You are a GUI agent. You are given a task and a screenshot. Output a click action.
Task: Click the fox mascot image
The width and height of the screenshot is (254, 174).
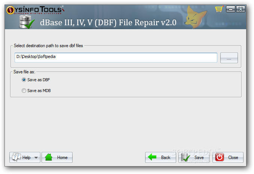(x=195, y=17)
